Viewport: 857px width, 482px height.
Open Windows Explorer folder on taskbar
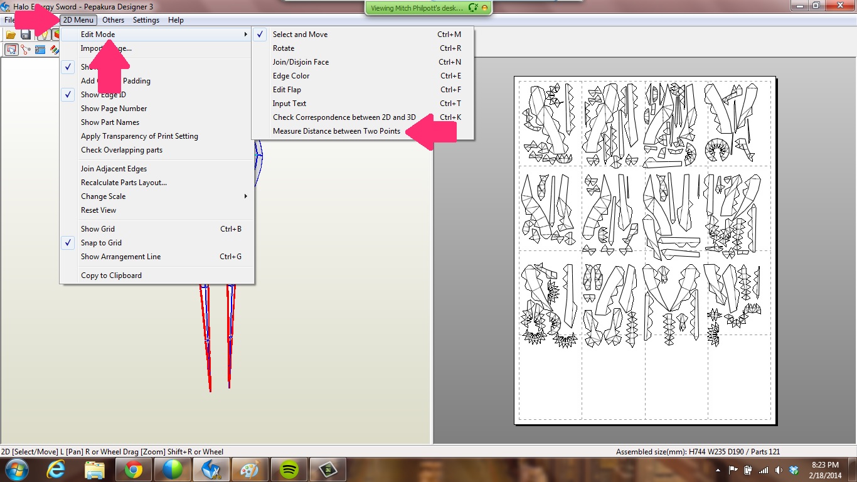point(95,469)
